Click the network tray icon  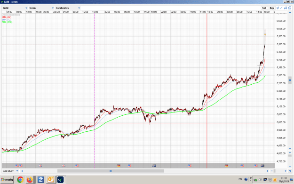click(265, 180)
